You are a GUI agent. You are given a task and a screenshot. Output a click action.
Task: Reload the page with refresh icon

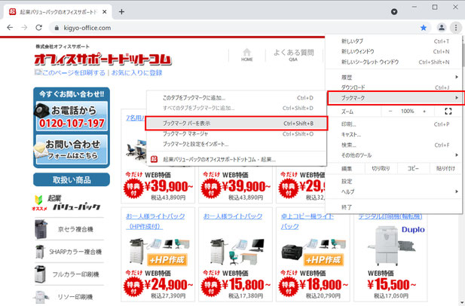[38, 28]
